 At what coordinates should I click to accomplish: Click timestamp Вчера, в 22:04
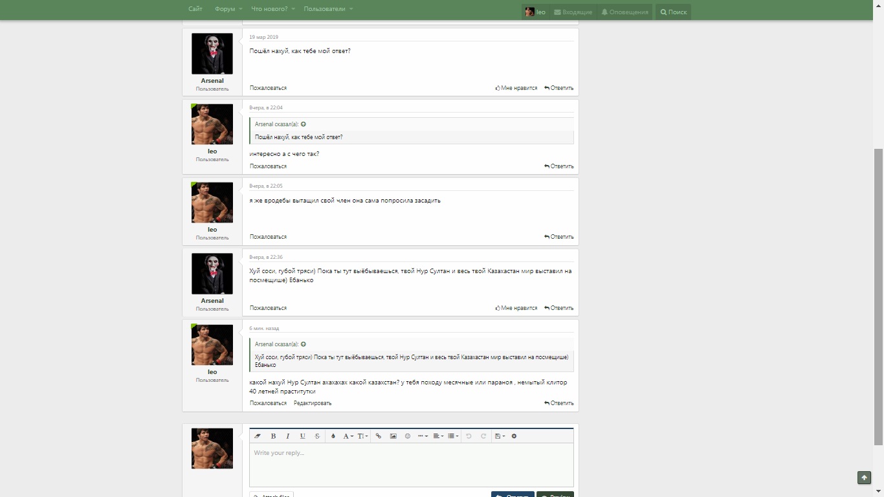tap(266, 108)
